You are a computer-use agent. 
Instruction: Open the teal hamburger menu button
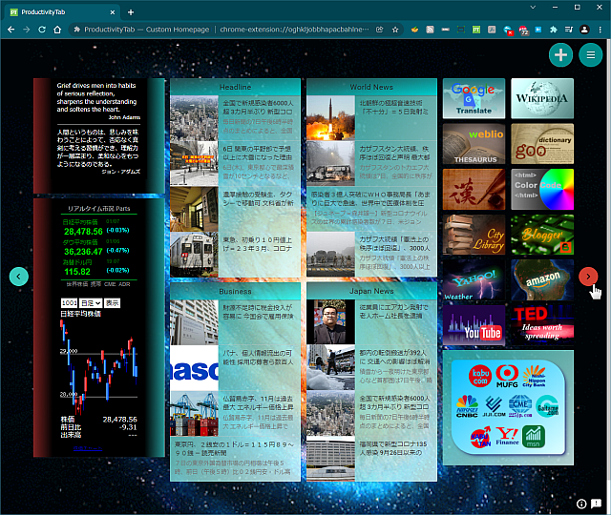click(x=591, y=55)
